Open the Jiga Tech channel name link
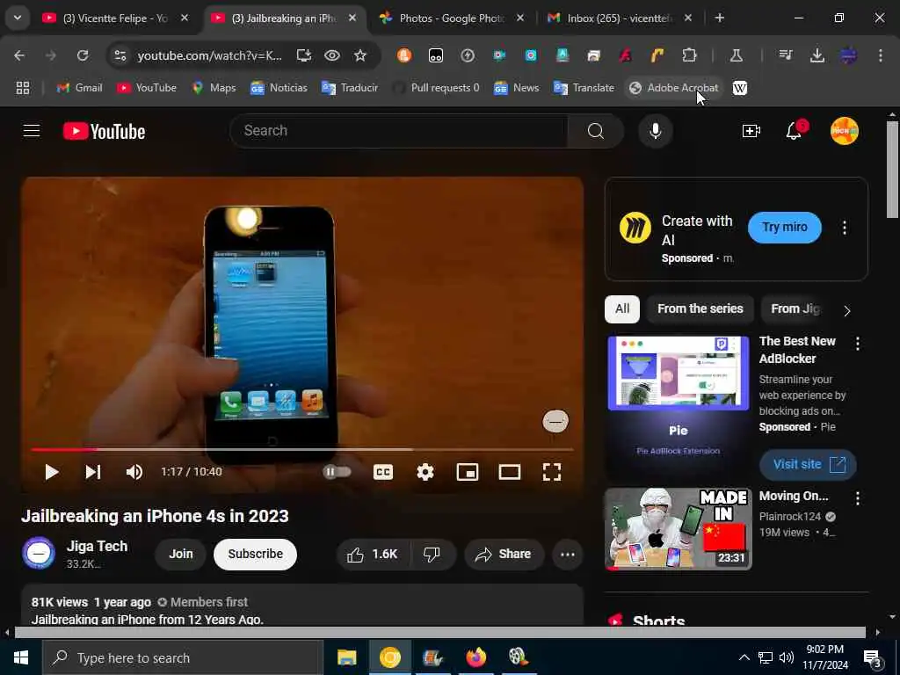Screen dimensions: 900x675 [x=97, y=546]
